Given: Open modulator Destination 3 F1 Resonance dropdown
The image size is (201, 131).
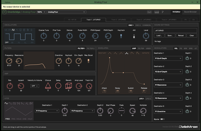Looking at the screenshot, I should click(168, 85).
